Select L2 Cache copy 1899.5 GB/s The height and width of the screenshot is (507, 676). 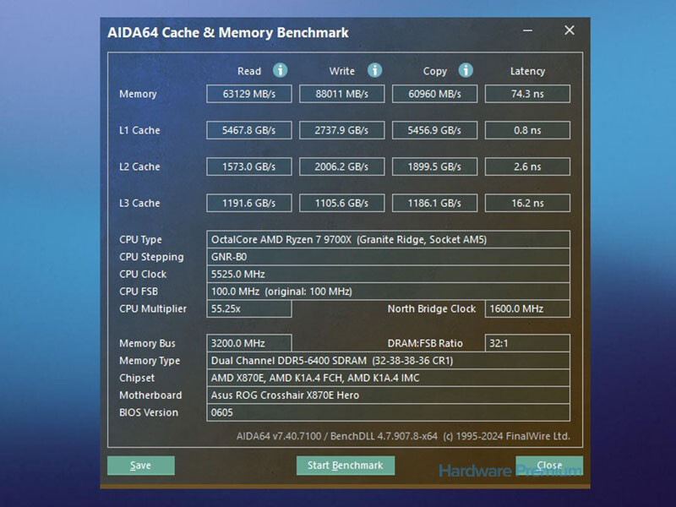point(434,166)
